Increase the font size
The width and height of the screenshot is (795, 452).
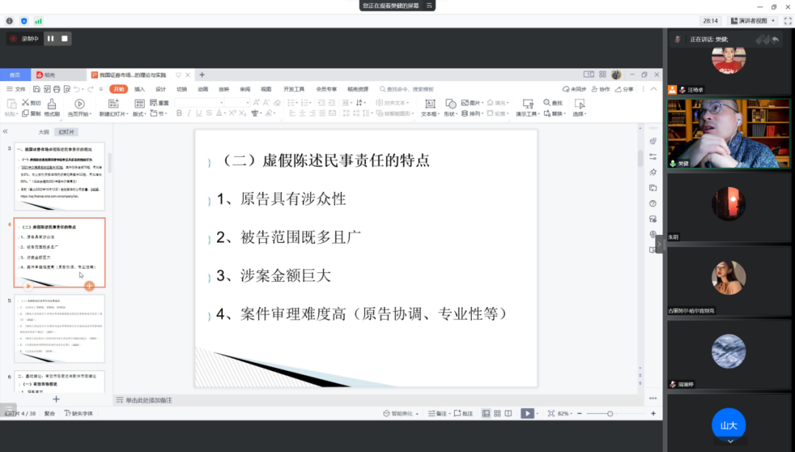coord(257,103)
